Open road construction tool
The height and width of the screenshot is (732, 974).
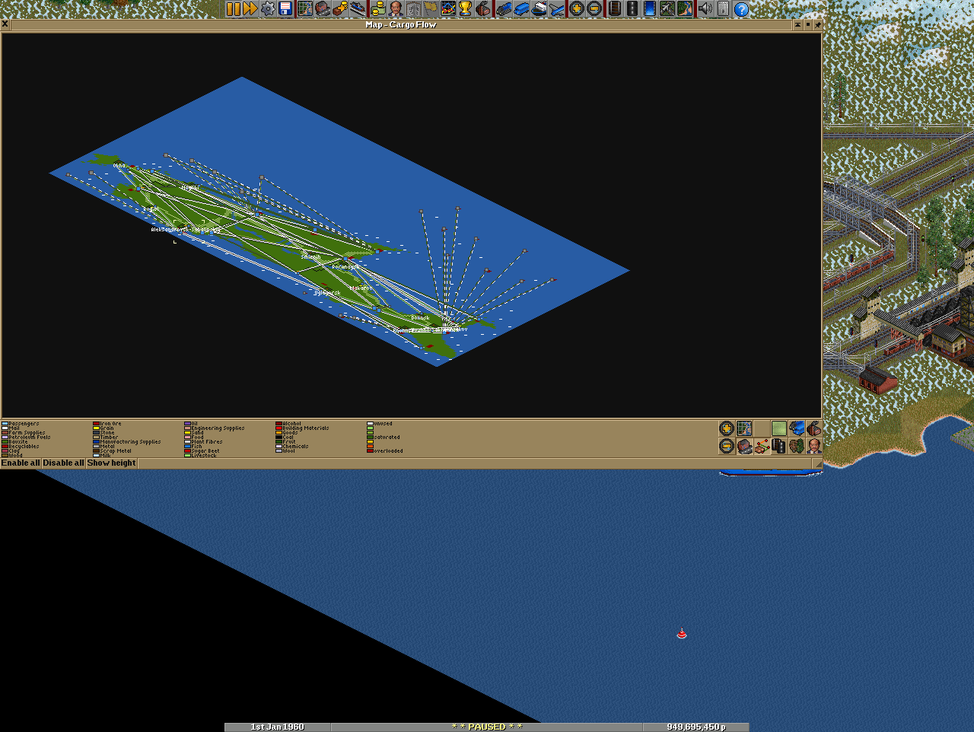[x=632, y=9]
